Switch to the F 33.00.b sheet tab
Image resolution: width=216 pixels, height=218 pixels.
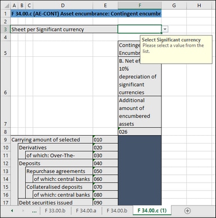[x=55, y=211]
